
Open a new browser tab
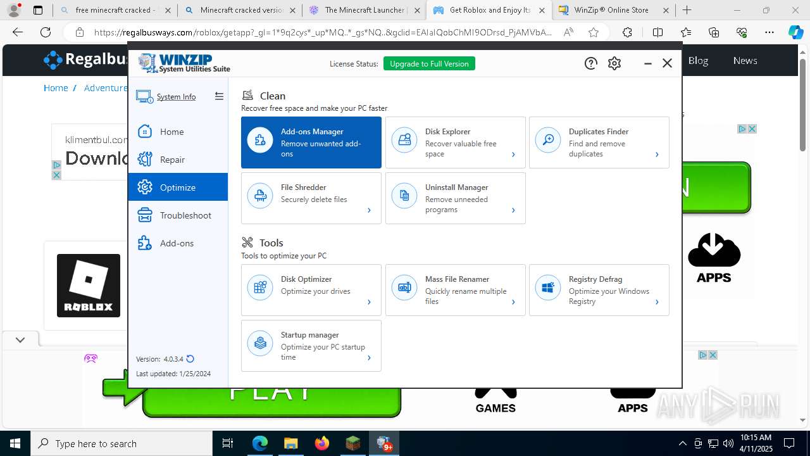click(687, 10)
